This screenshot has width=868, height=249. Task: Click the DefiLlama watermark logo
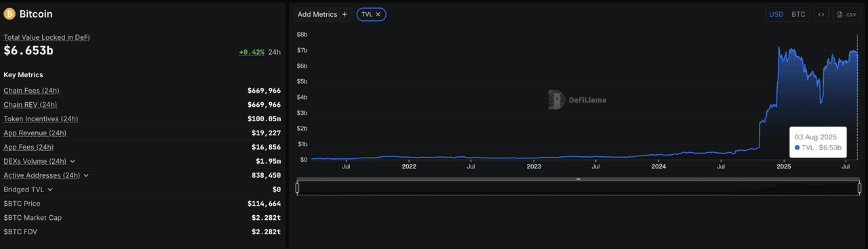click(578, 100)
